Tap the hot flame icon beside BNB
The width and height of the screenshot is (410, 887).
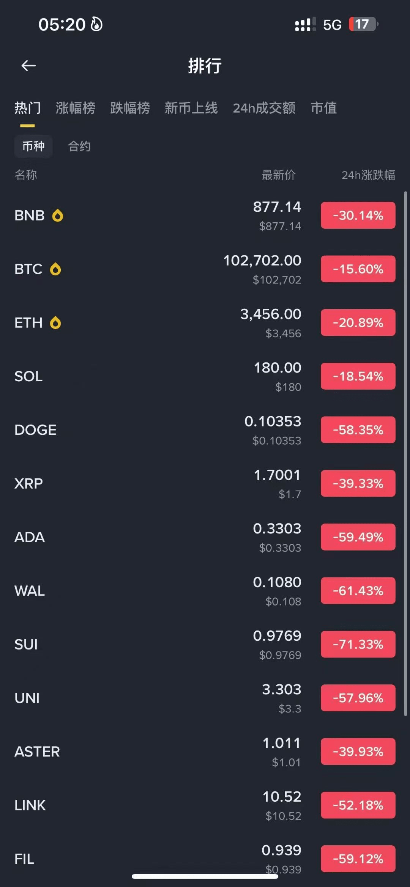58,215
